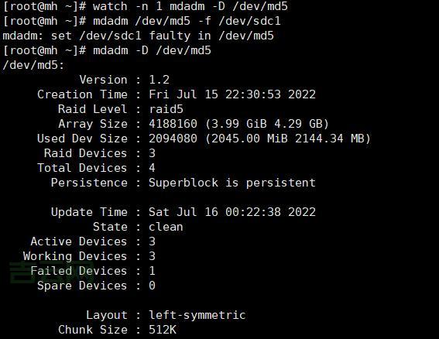Click the Raid Devices count 3
This screenshot has width=439, height=339.
[x=152, y=153]
